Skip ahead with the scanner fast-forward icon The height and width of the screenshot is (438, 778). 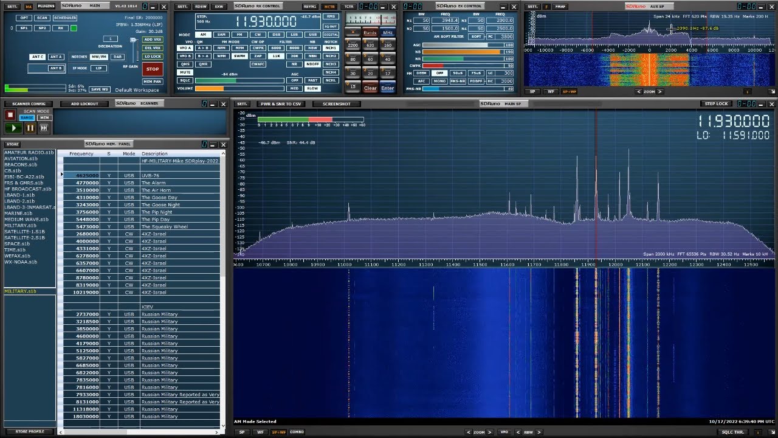click(44, 128)
